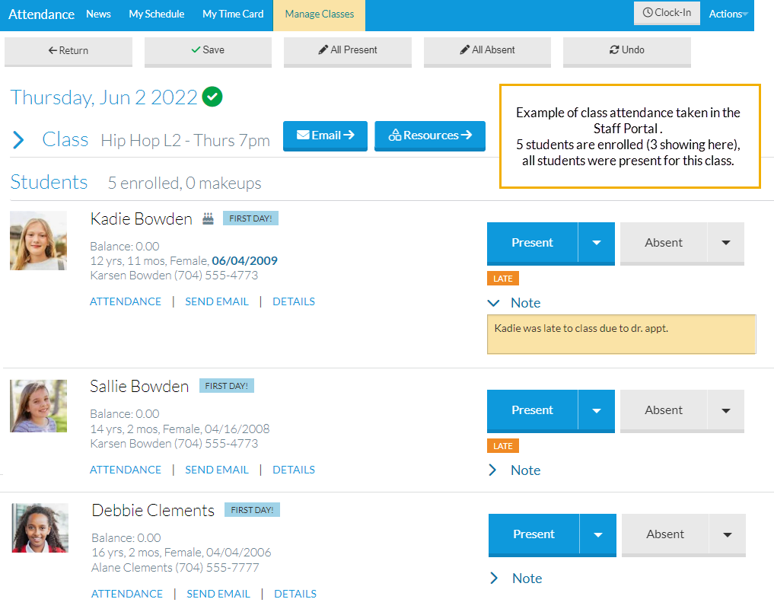Open Absent dropdown arrow for Debbie Clements
This screenshot has width=774, height=612.
tap(727, 534)
